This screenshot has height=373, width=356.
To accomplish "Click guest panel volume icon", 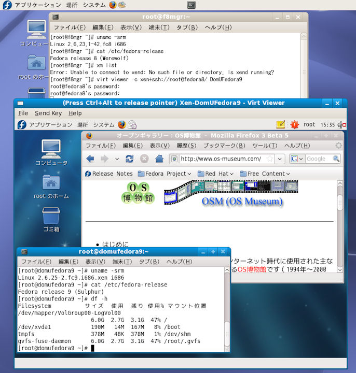I will click(x=341, y=124).
